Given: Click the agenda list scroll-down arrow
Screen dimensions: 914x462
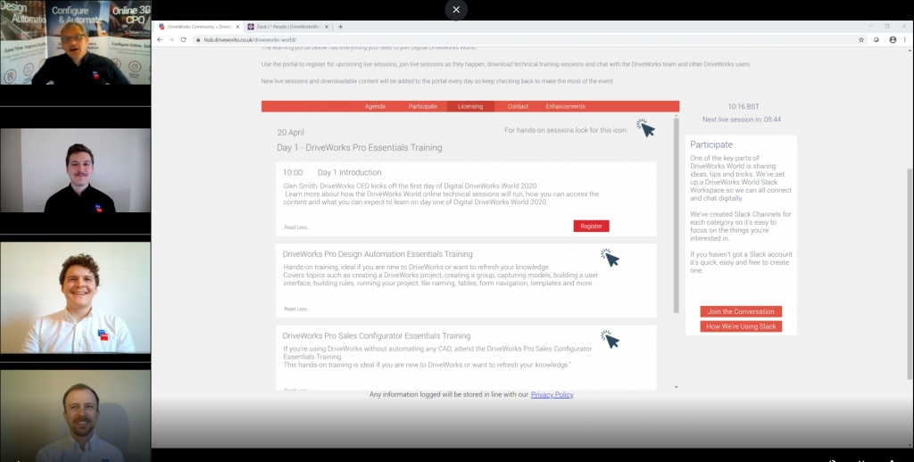Looking at the screenshot, I should pos(677,387).
